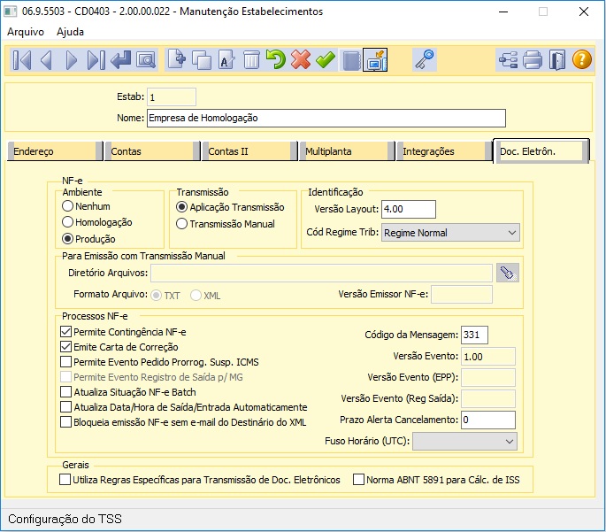Print with the printer icon
Viewport: 606px width, 532px height.
(533, 60)
